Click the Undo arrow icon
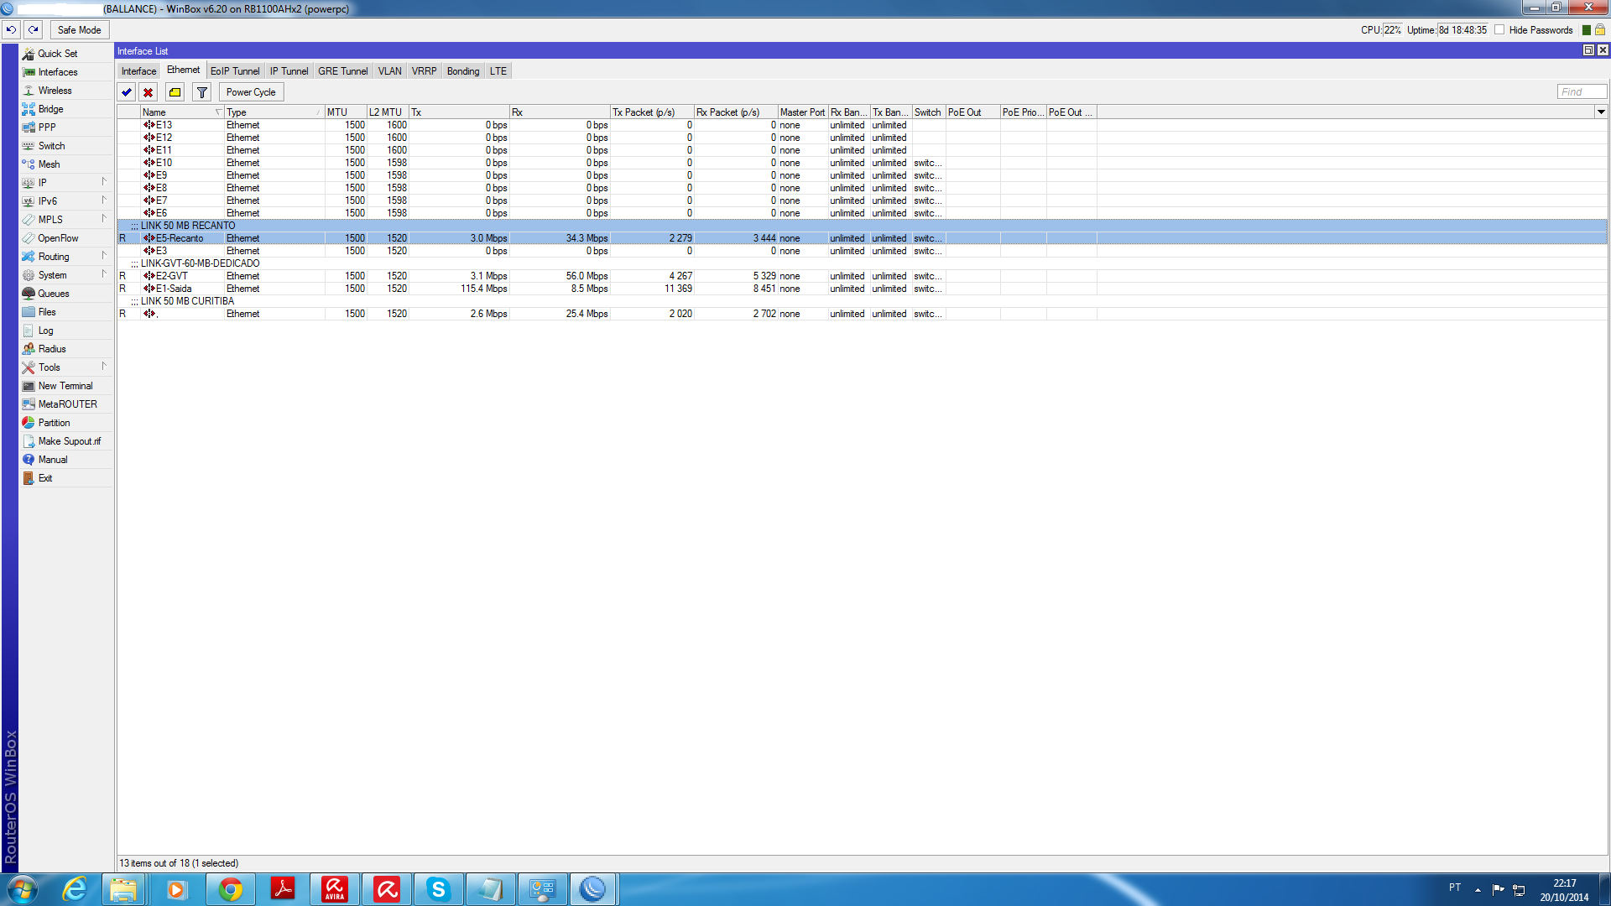 (11, 29)
